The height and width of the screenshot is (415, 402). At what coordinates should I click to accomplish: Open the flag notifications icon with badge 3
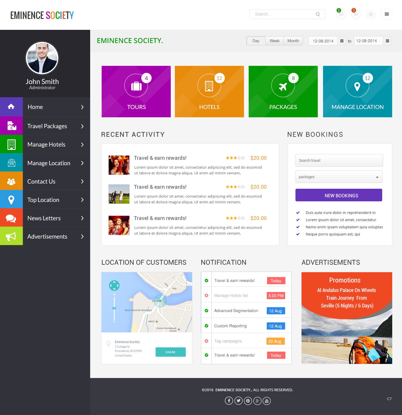pos(356,14)
